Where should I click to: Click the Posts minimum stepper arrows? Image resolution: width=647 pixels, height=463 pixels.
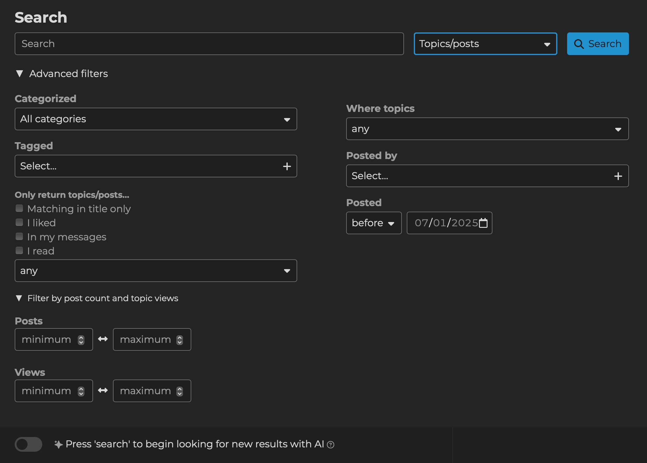click(81, 340)
